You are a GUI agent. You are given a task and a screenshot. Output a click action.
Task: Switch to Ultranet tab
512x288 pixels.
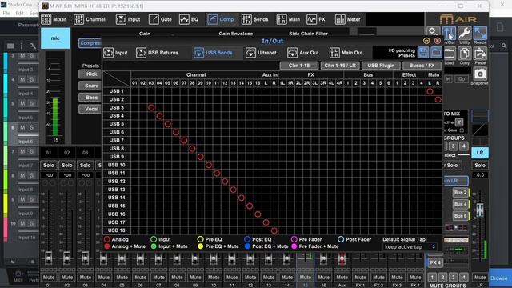[261, 53]
